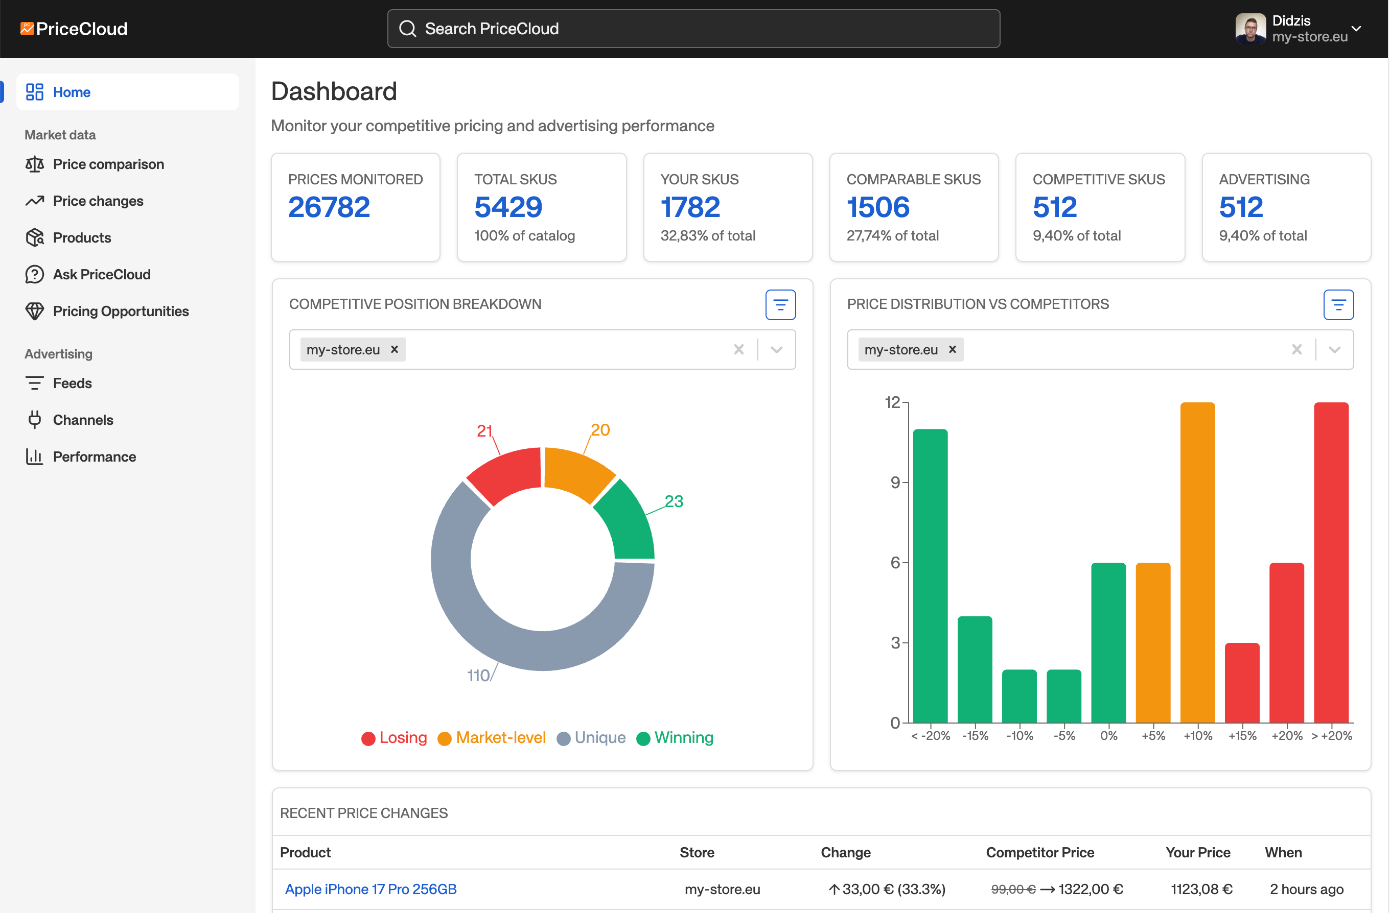Click the Price comparison scales icon
1390x913 pixels.
34,164
